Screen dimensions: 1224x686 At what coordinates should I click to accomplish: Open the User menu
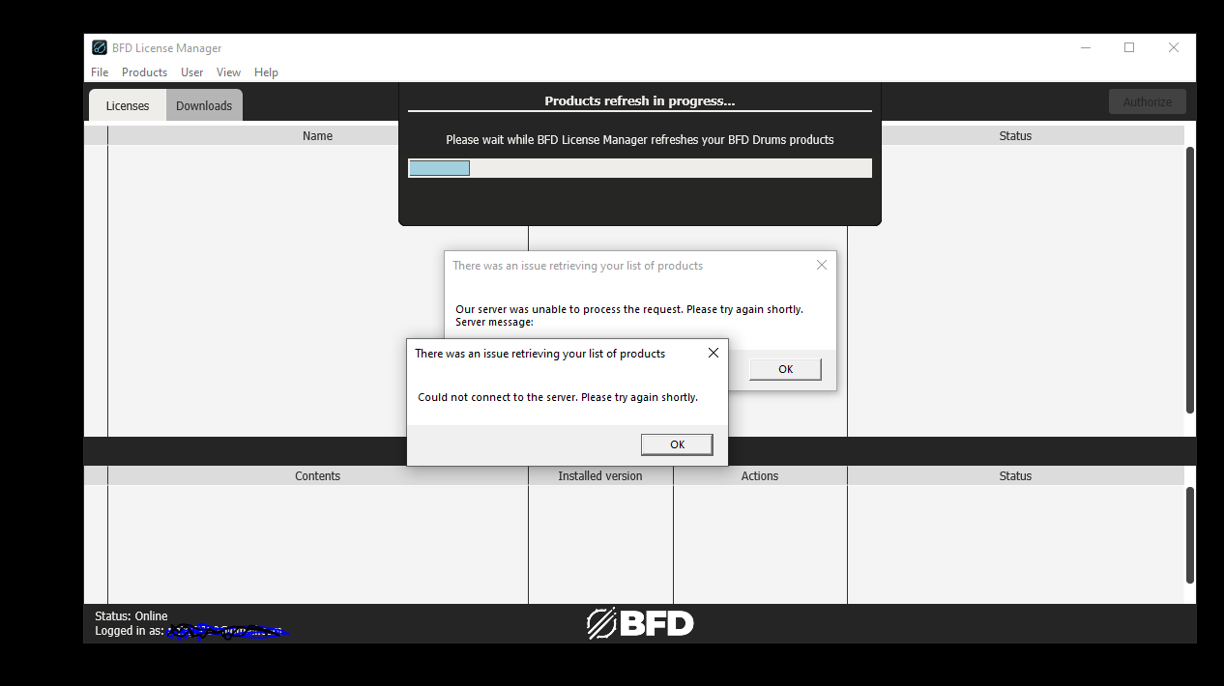pos(191,72)
